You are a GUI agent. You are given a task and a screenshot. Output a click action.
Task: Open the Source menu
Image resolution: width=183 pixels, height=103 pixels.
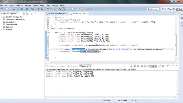12,5
